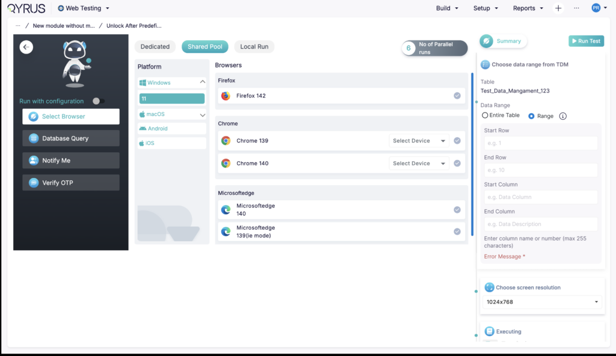Click the Firefox 142 browser icon

point(226,96)
